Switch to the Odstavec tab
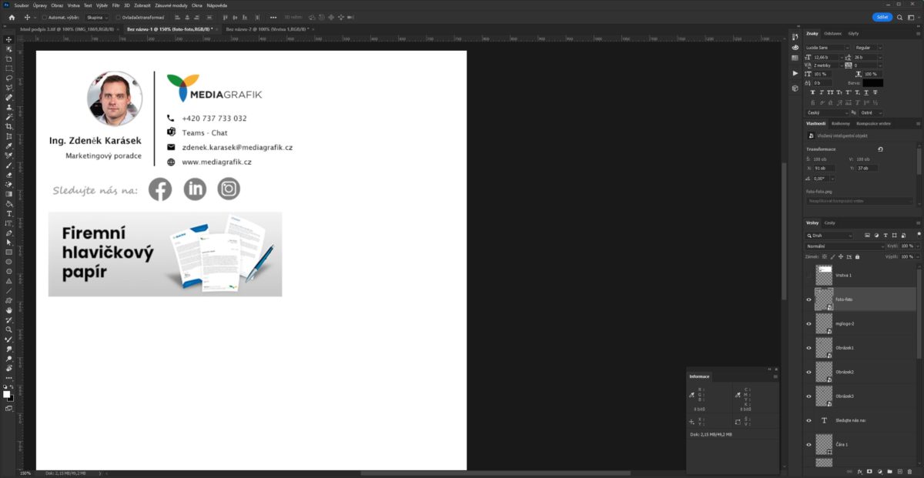This screenshot has width=924, height=478. pos(832,34)
